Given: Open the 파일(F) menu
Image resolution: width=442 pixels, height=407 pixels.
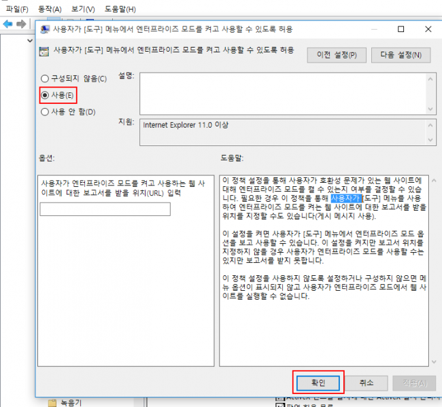Looking at the screenshot, I should 17,10.
